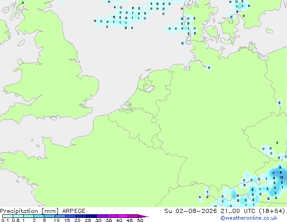Click the magenta 40–45 mm legend swatch
The width and height of the screenshot is (287, 222).
click(x=123, y=216)
